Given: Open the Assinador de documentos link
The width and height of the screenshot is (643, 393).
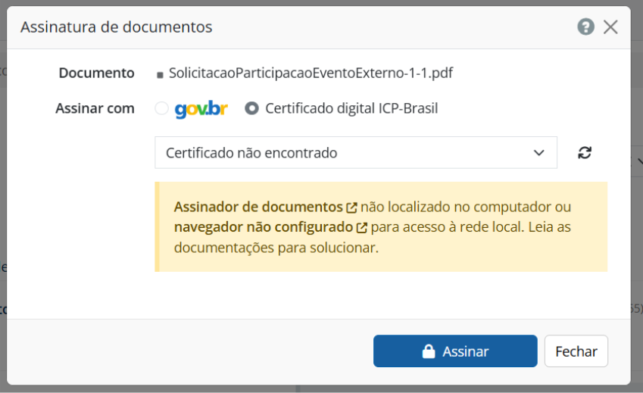Looking at the screenshot, I should pyautogui.click(x=258, y=207).
